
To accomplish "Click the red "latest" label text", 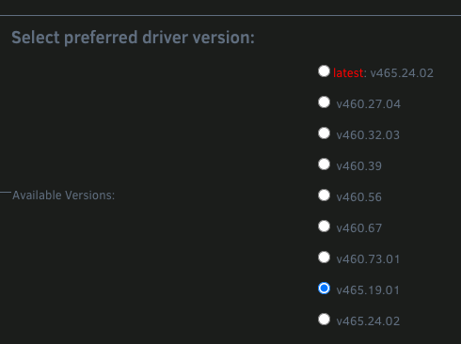I will click(348, 73).
